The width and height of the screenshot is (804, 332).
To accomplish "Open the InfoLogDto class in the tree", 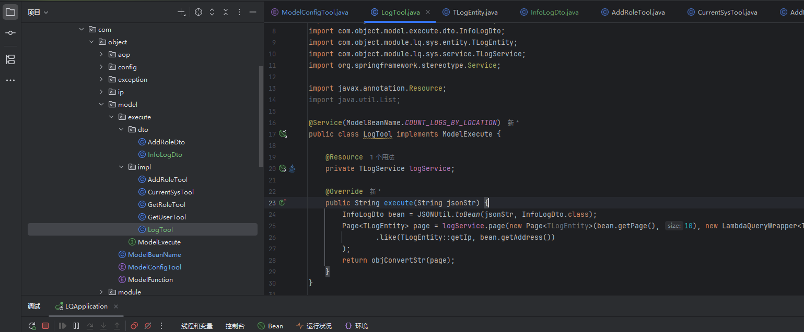I will tap(165, 154).
